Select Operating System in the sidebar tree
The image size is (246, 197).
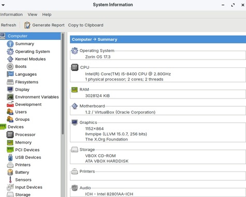(33, 51)
